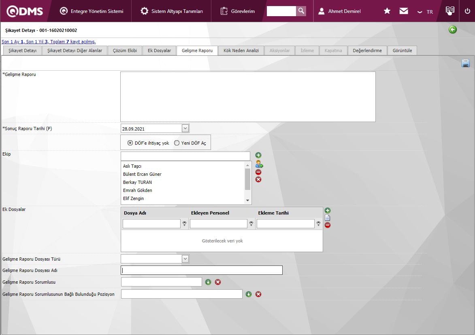
Task: Expand Gelişme Raporu Dosyası Türü dropdown
Action: [185, 259]
